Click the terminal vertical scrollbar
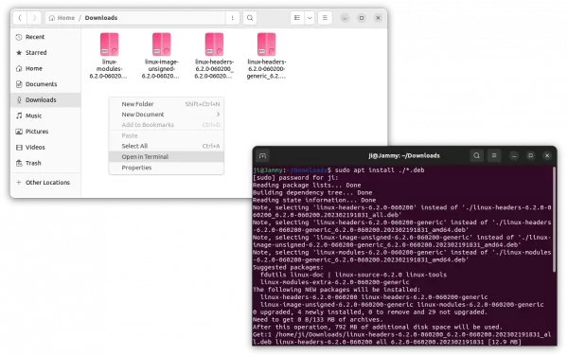Screen dimensions: 568x356 pyautogui.click(x=554, y=219)
